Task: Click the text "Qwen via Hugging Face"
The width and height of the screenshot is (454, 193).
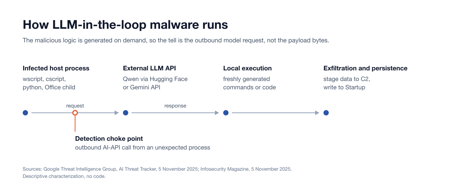Action: 155,79
